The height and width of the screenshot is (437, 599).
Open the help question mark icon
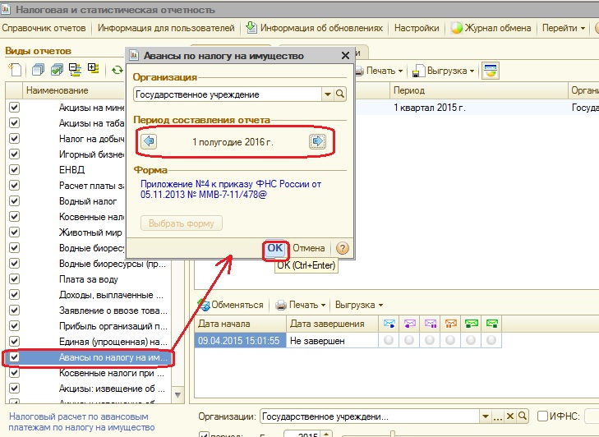click(343, 248)
